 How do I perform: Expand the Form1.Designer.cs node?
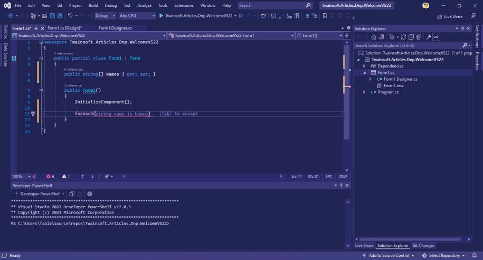370,79
